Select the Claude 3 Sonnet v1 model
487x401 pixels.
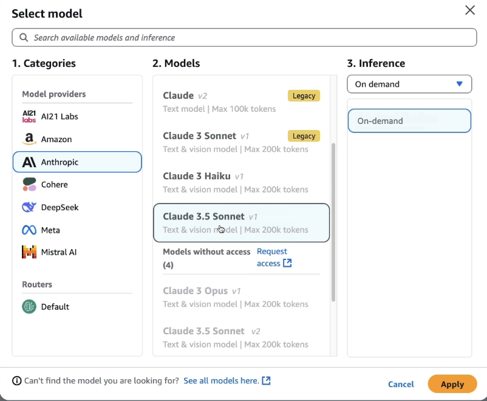coord(241,142)
